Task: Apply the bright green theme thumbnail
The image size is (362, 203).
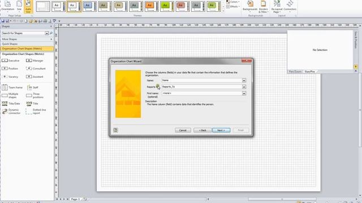Action: (x=167, y=6)
